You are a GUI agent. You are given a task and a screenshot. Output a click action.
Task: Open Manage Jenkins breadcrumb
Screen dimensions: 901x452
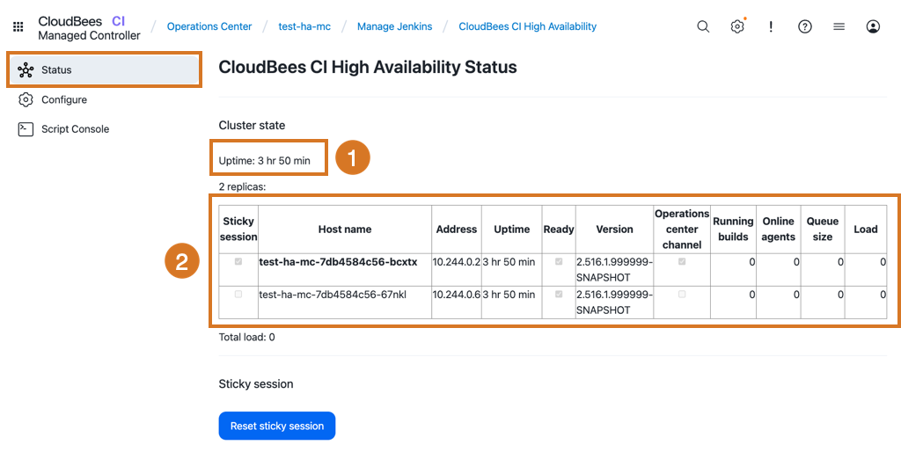coord(395,26)
